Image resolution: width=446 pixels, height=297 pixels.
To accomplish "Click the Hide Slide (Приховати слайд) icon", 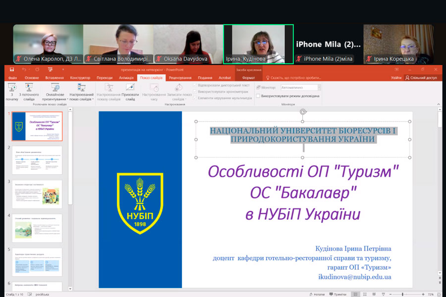I will coord(130,88).
